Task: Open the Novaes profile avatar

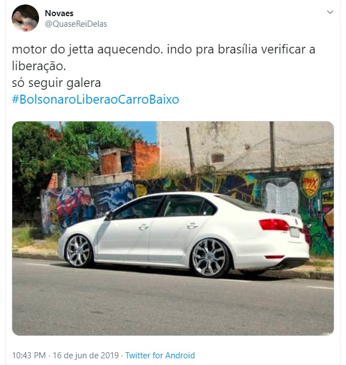Action: click(x=25, y=18)
